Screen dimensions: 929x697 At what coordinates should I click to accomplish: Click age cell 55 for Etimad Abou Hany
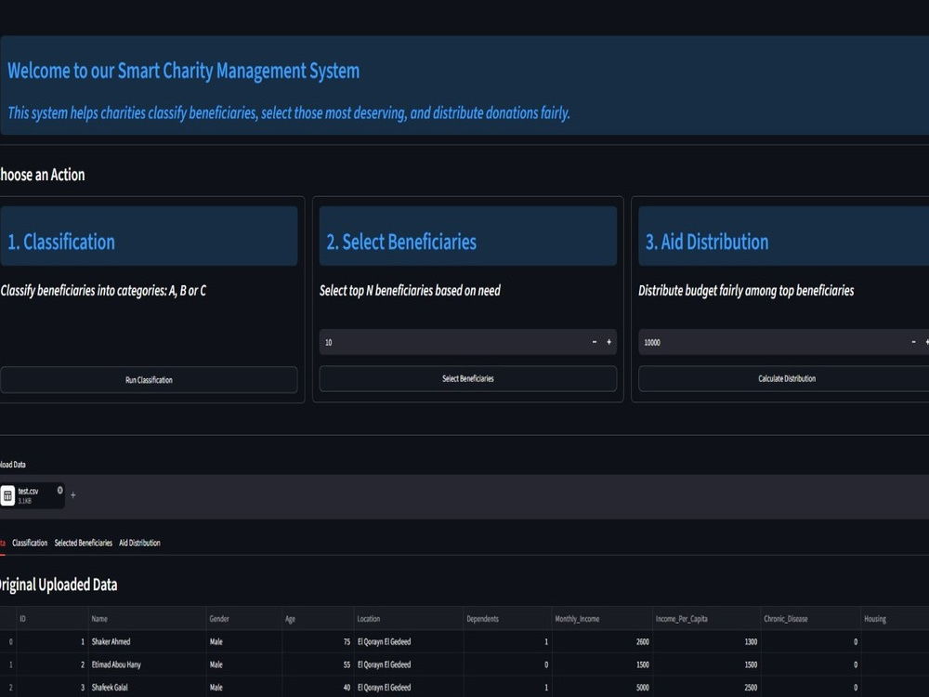318,665
